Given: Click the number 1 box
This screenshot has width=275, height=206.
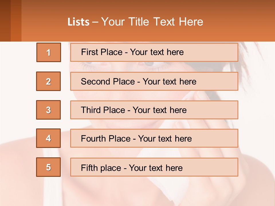Looking at the screenshot, I should [x=48, y=52].
